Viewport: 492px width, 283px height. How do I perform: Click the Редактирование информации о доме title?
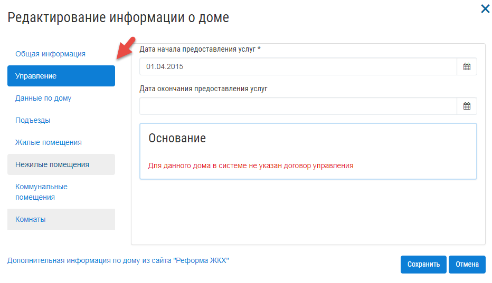[118, 17]
